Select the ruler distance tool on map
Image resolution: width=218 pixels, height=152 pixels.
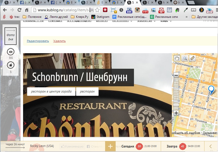pos(192,58)
